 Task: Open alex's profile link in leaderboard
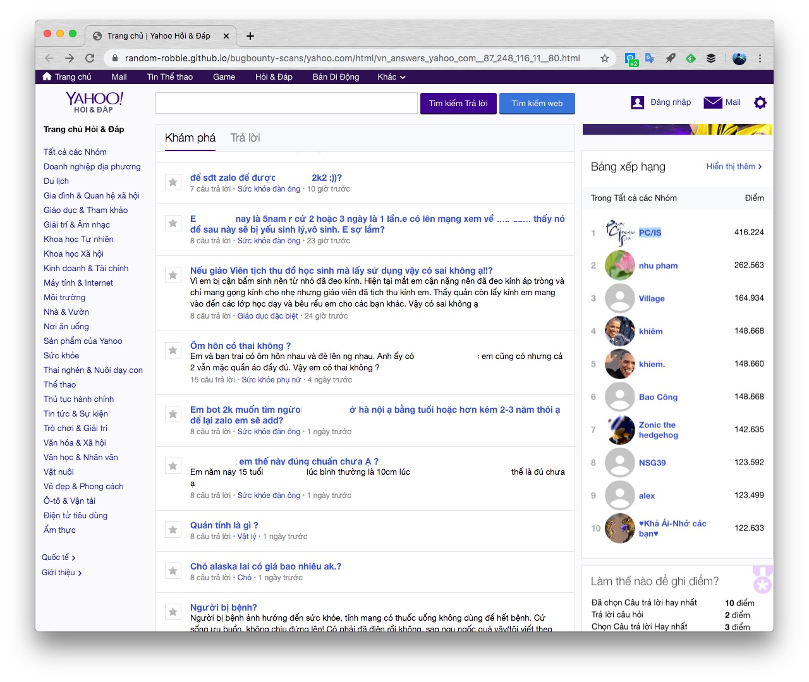(647, 496)
